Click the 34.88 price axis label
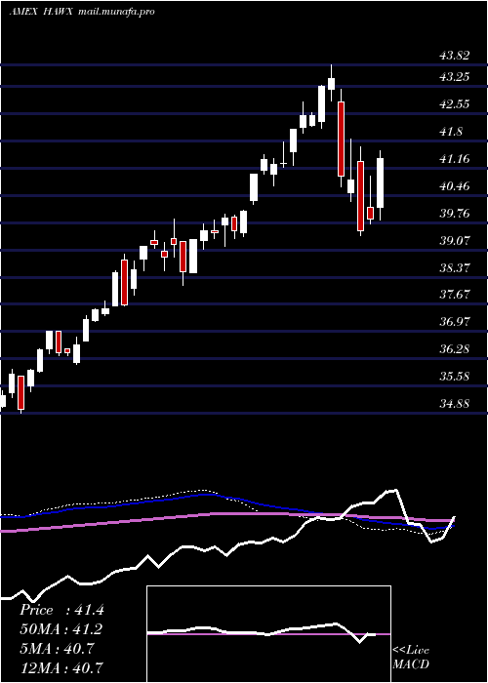 [x=455, y=403]
